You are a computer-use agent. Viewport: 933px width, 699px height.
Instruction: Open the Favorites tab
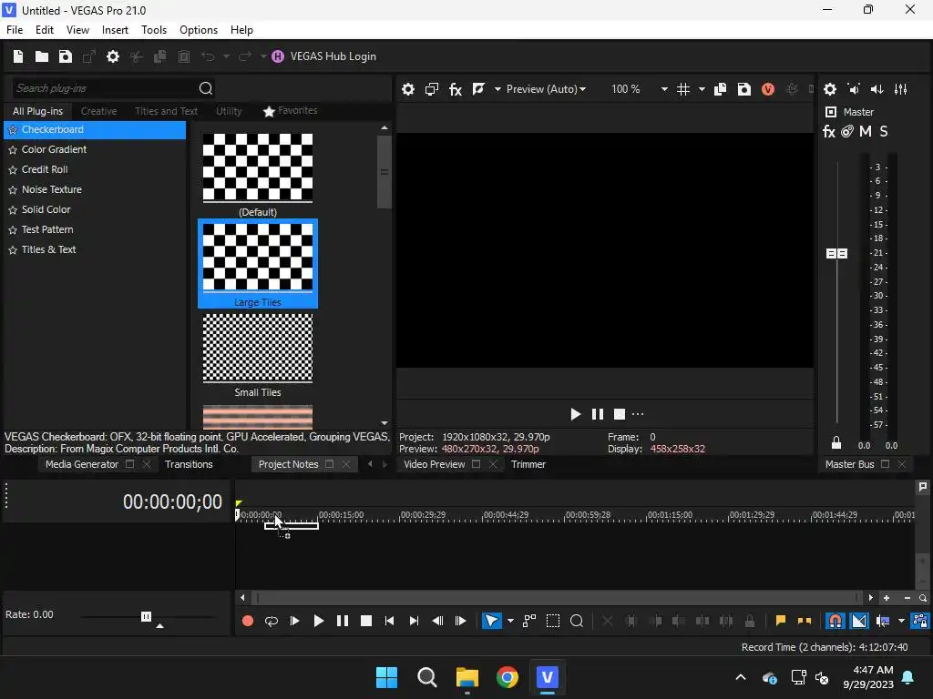291,111
